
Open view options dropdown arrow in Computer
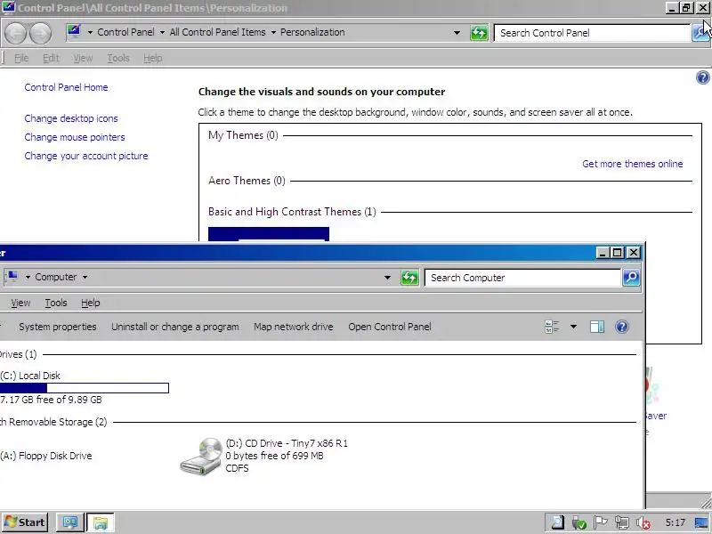pyautogui.click(x=573, y=327)
